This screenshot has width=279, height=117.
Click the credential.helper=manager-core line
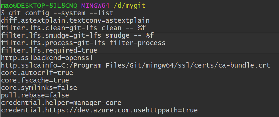(x=61, y=103)
